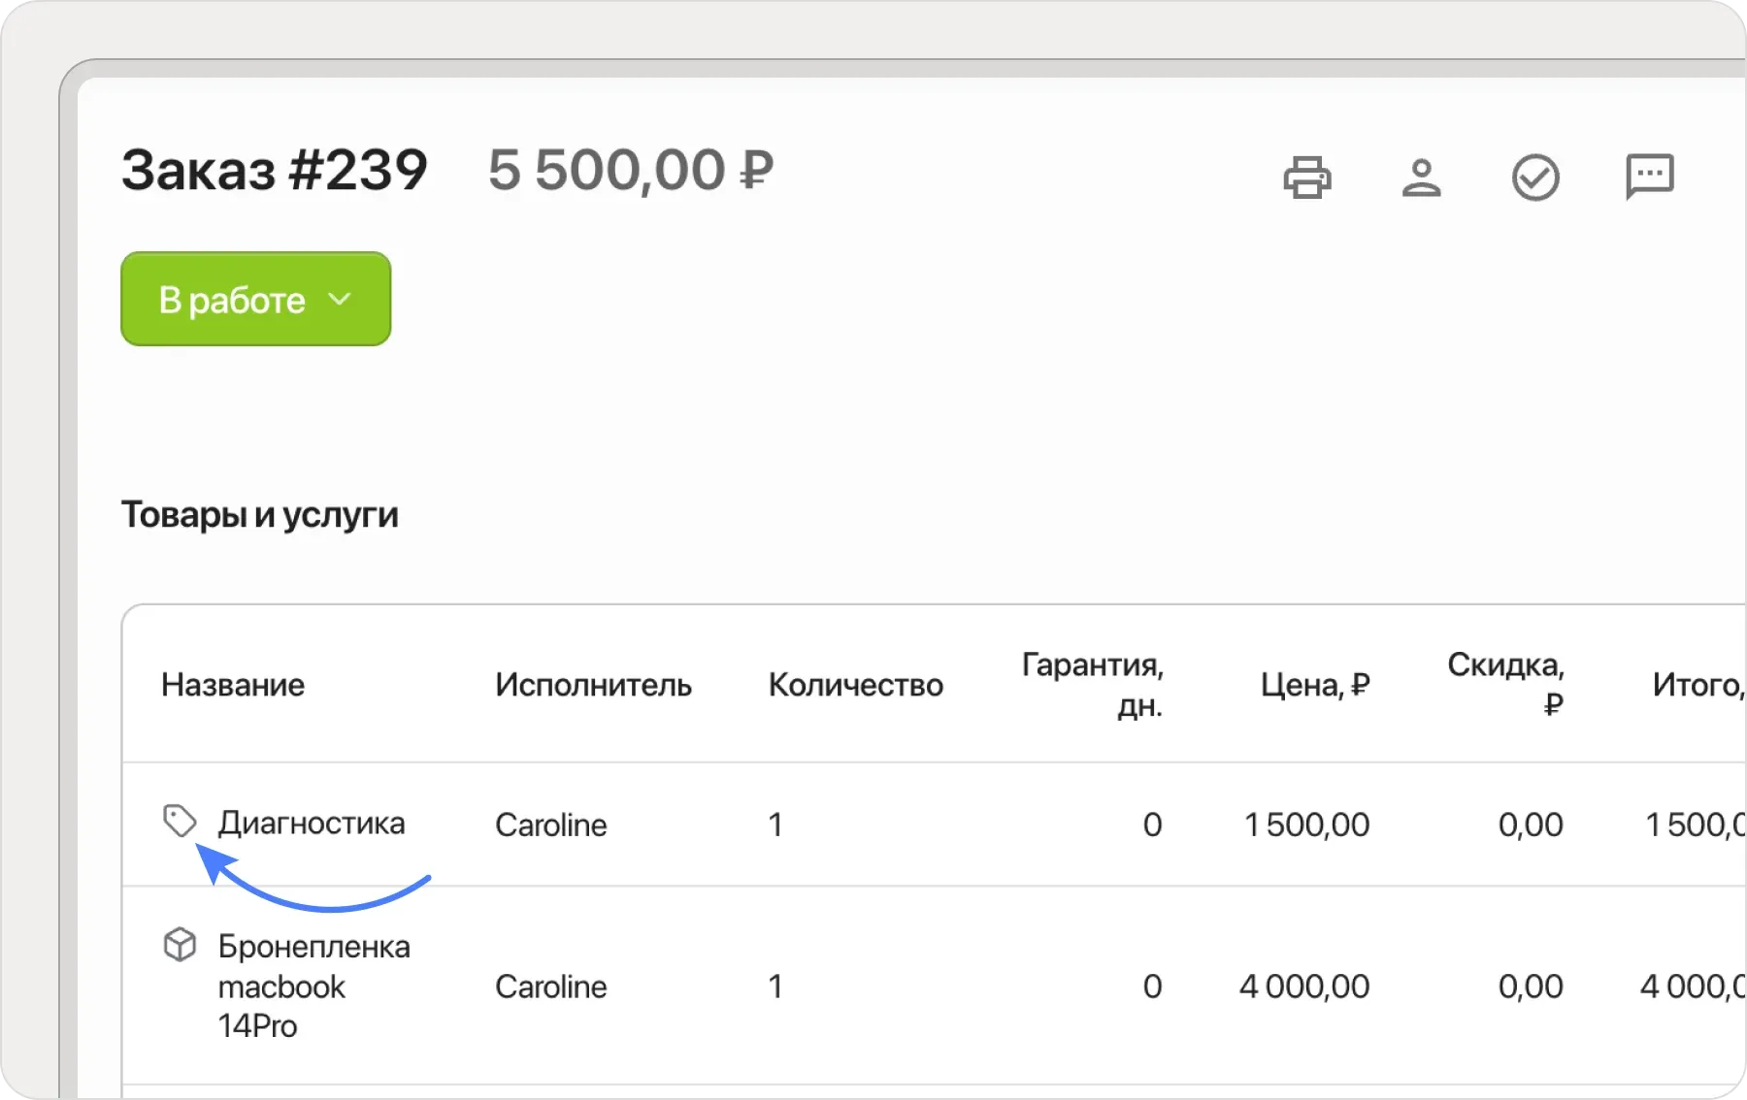1747x1100 pixels.
Task: Click price 4 000,00 in Бронепленка row
Action: [1304, 987]
